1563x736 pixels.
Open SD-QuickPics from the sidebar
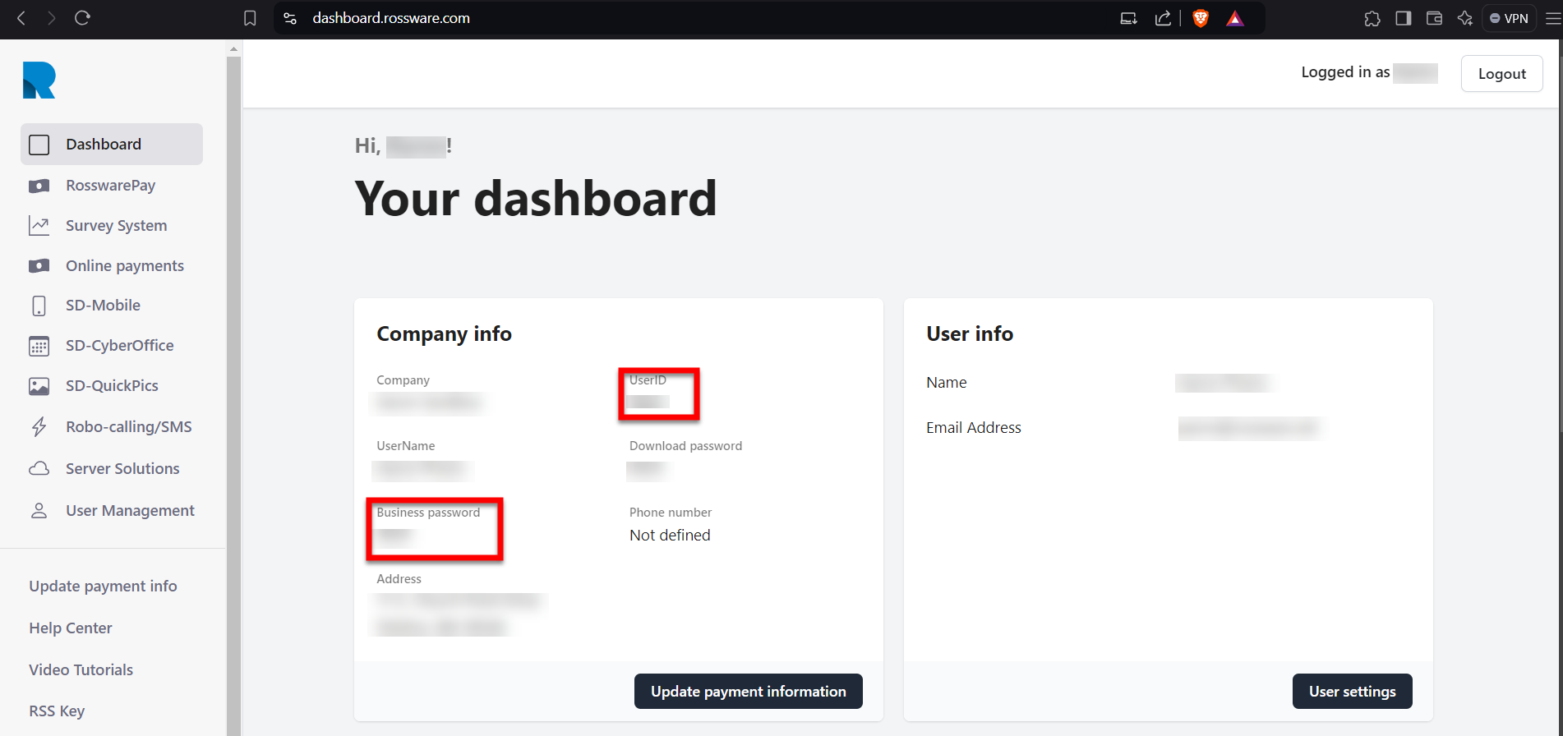112,386
